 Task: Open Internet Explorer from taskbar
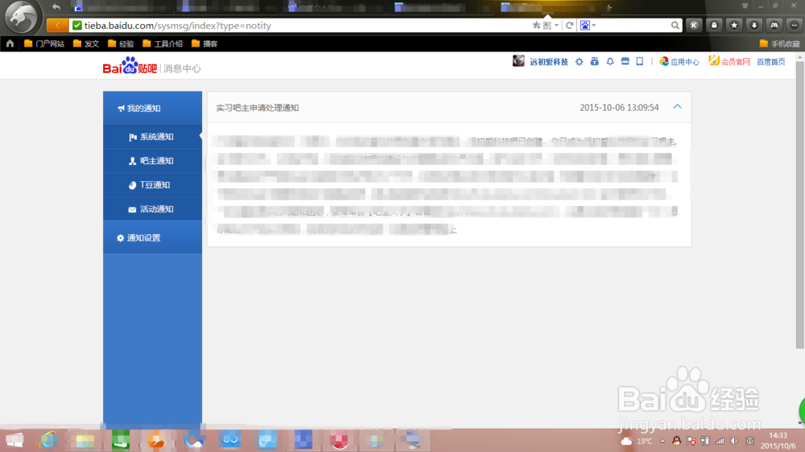point(48,440)
